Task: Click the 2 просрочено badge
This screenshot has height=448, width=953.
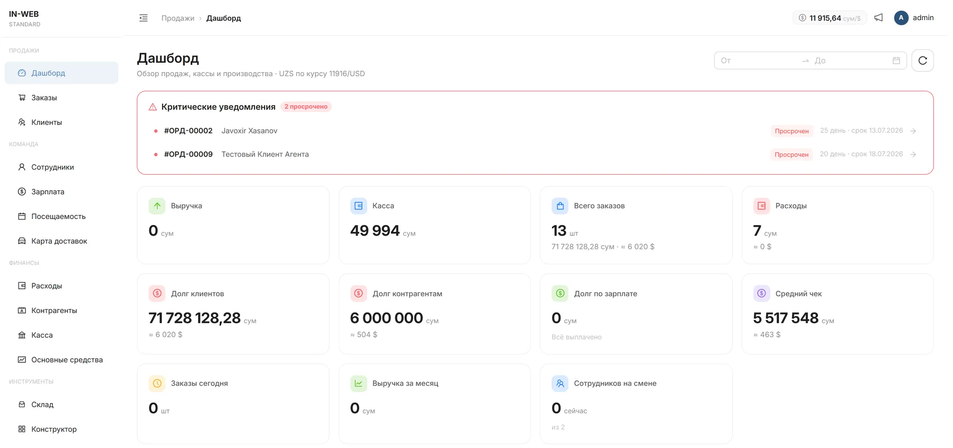Action: click(x=306, y=106)
